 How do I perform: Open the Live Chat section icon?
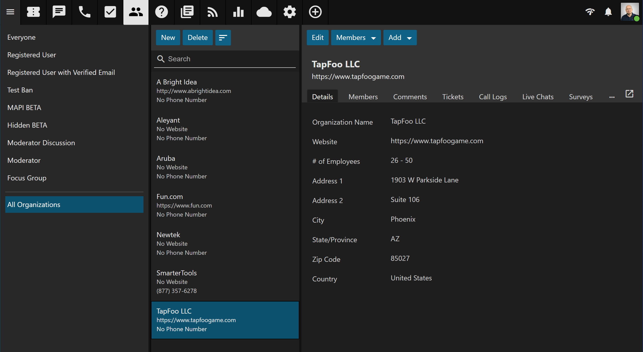click(x=59, y=12)
